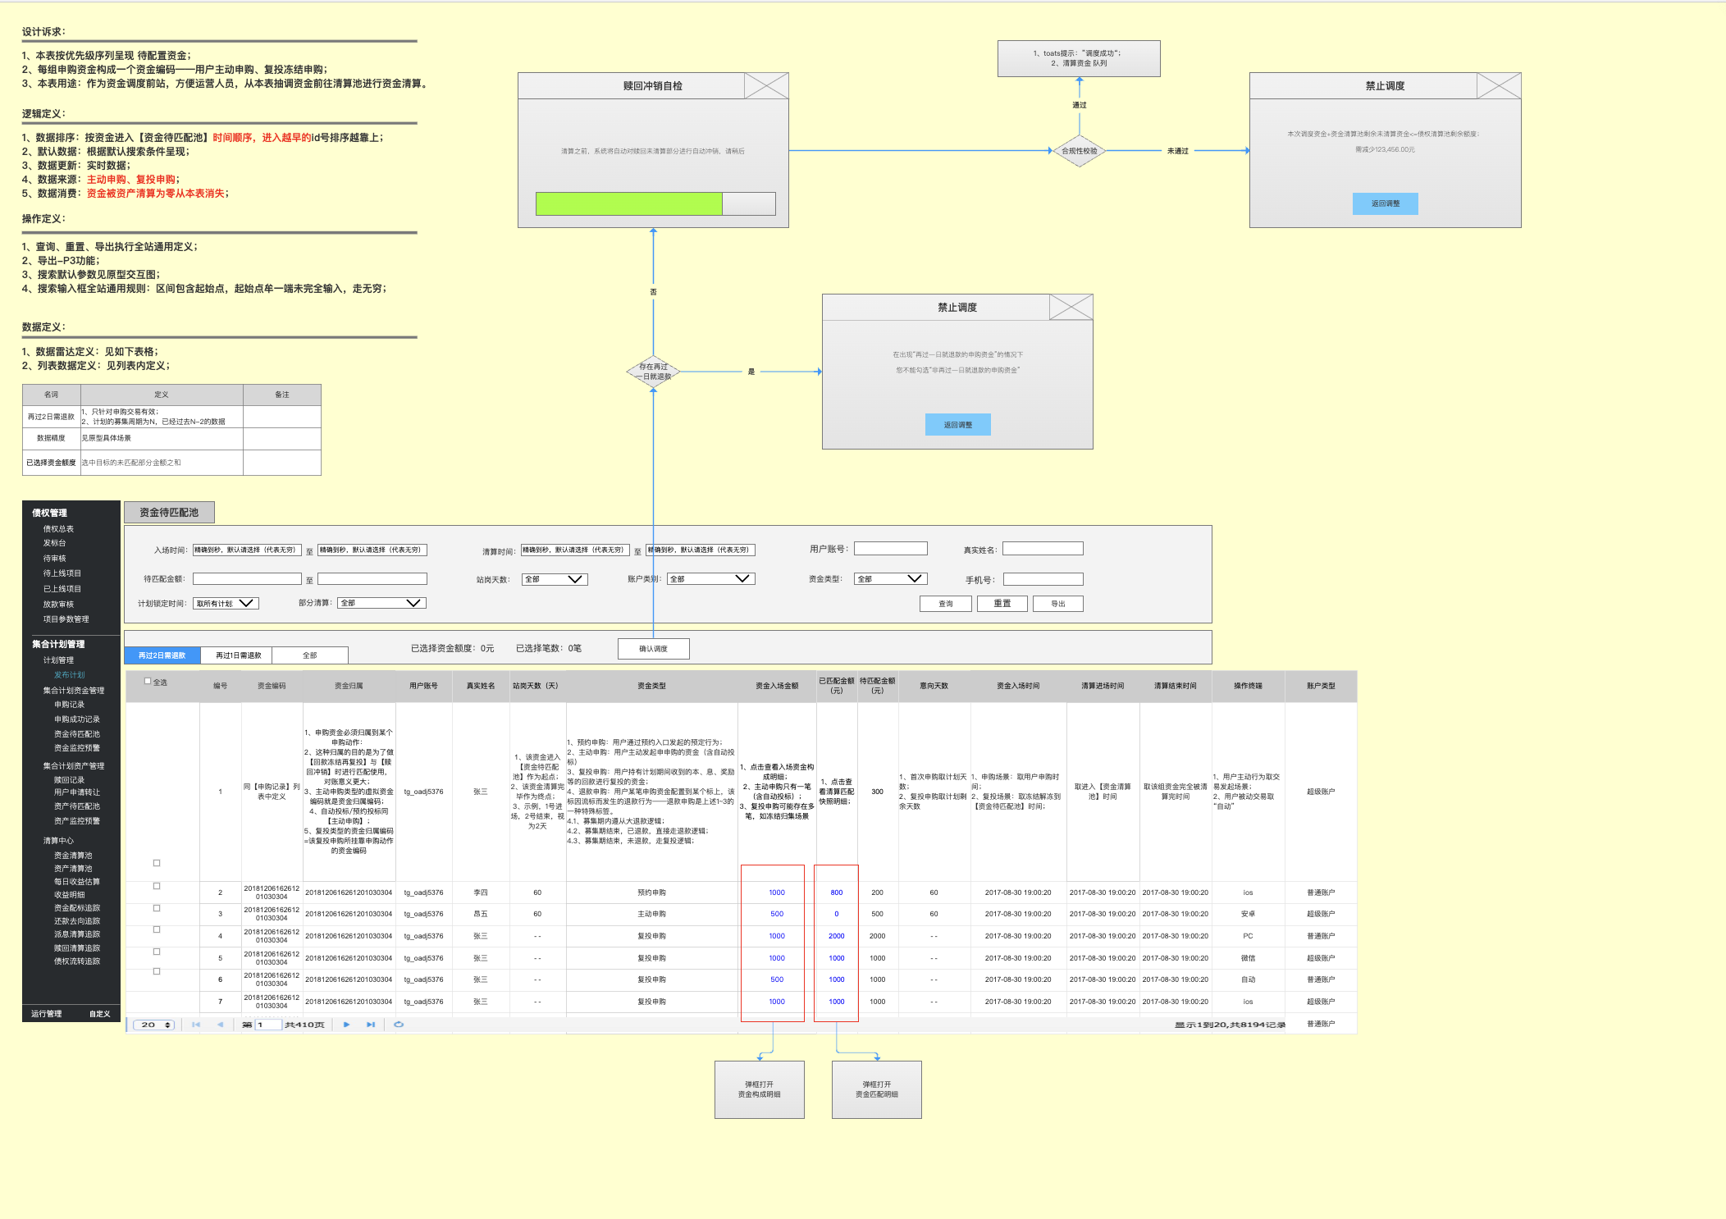
Task: Click 已匹配金额 2000 link in row 4
Action: (836, 936)
